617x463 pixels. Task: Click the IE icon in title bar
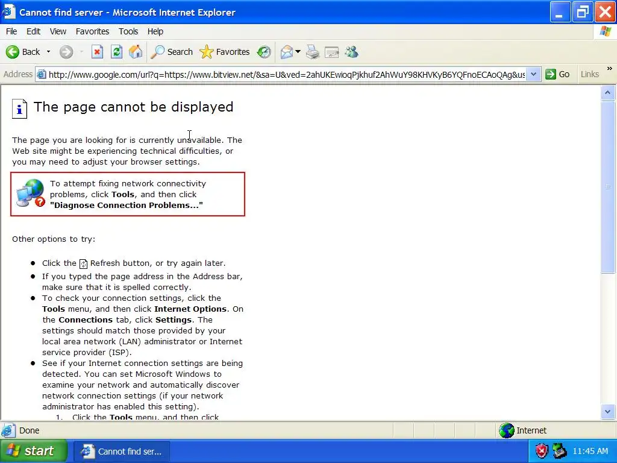click(x=8, y=12)
